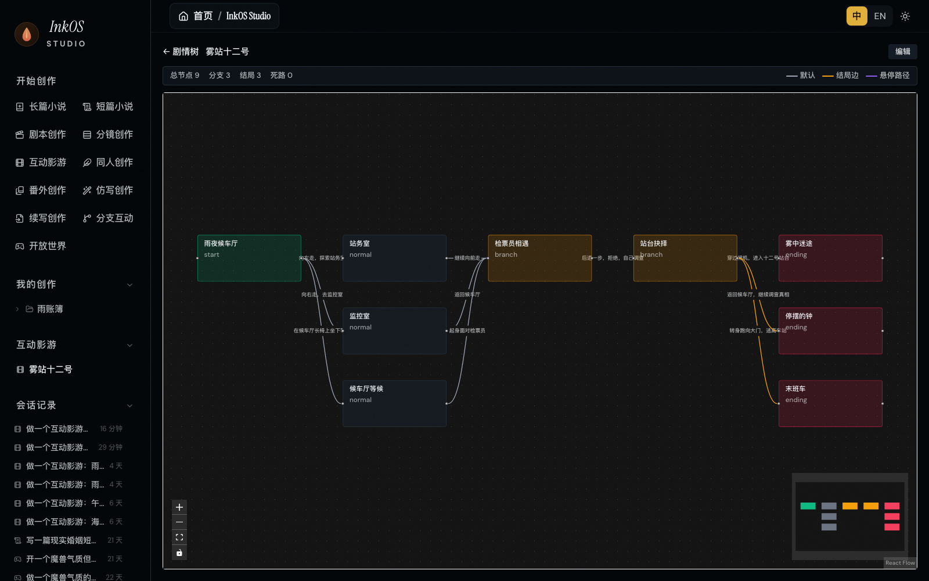
Task: Click the 分支 3 stat
Action: [219, 76]
